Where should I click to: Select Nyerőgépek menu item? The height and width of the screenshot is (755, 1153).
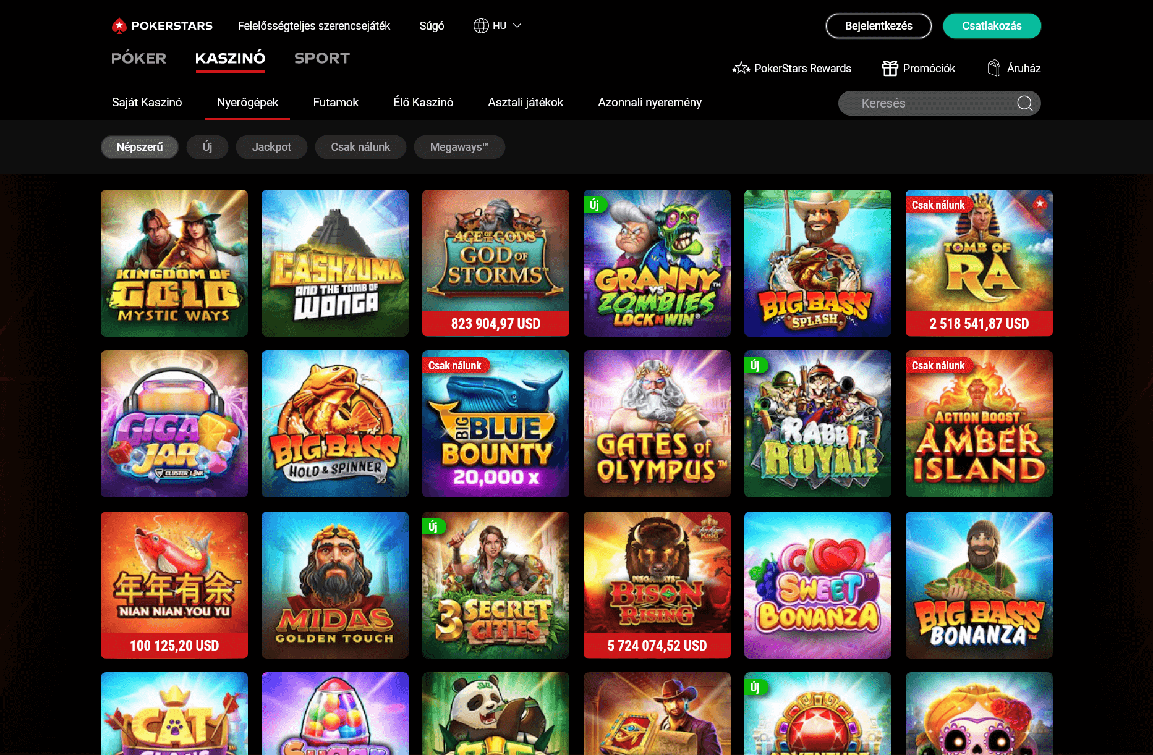tap(247, 103)
